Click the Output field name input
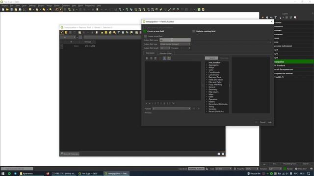Viewport: 314px width, 176px height. click(175, 40)
